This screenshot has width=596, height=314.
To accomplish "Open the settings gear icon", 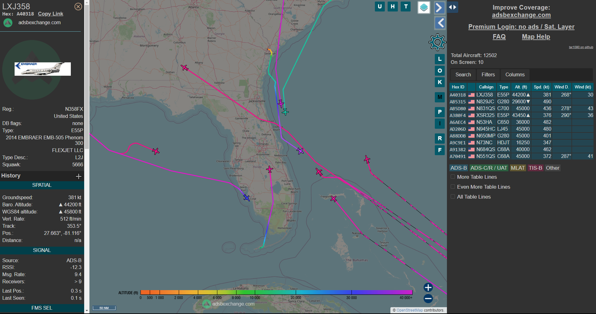I will 437,42.
